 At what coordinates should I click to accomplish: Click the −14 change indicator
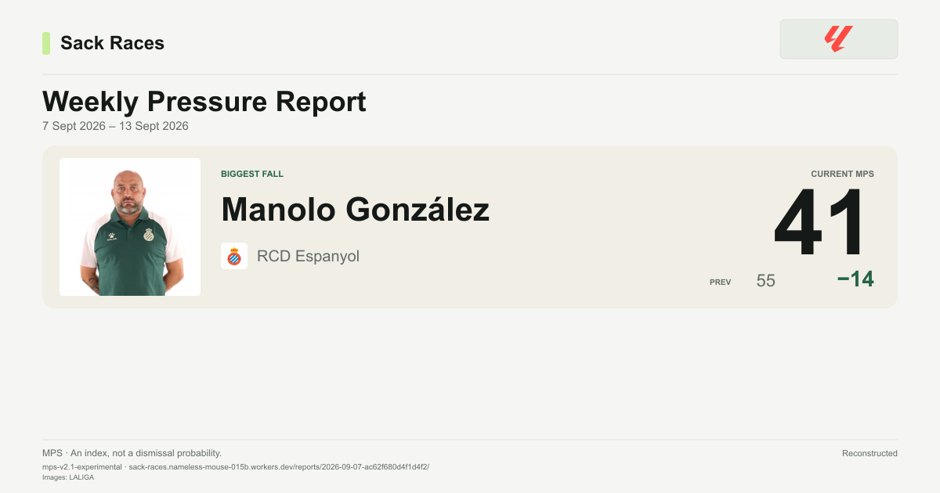(x=855, y=279)
